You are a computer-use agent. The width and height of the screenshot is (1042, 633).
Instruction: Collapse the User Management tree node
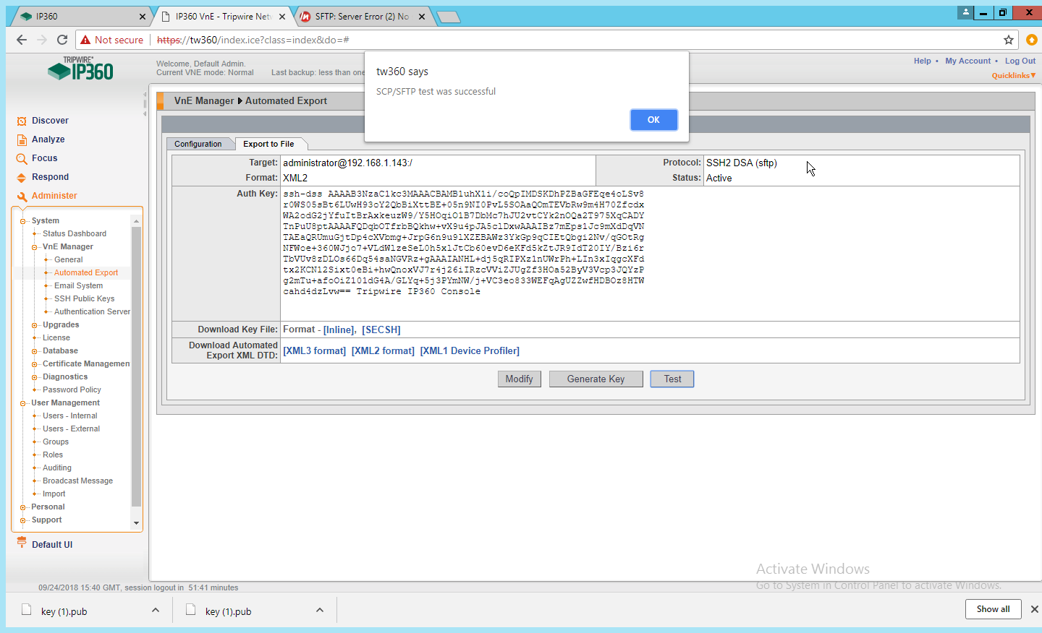[x=23, y=403]
